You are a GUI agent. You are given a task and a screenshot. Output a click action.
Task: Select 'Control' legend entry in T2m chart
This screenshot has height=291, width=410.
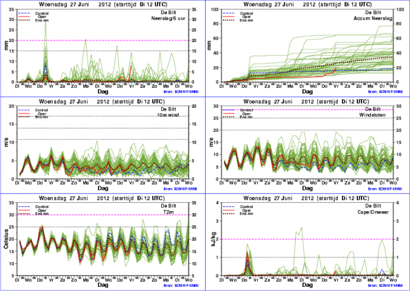(x=42, y=206)
